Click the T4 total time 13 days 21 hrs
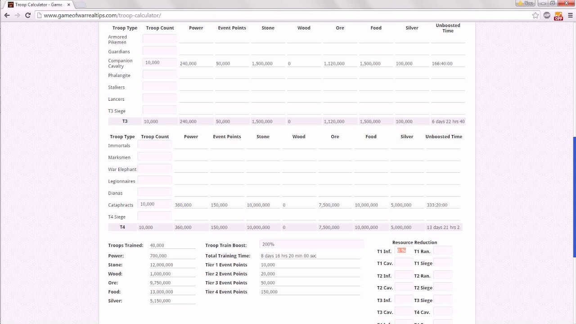Image resolution: width=576 pixels, height=324 pixels. click(443, 227)
